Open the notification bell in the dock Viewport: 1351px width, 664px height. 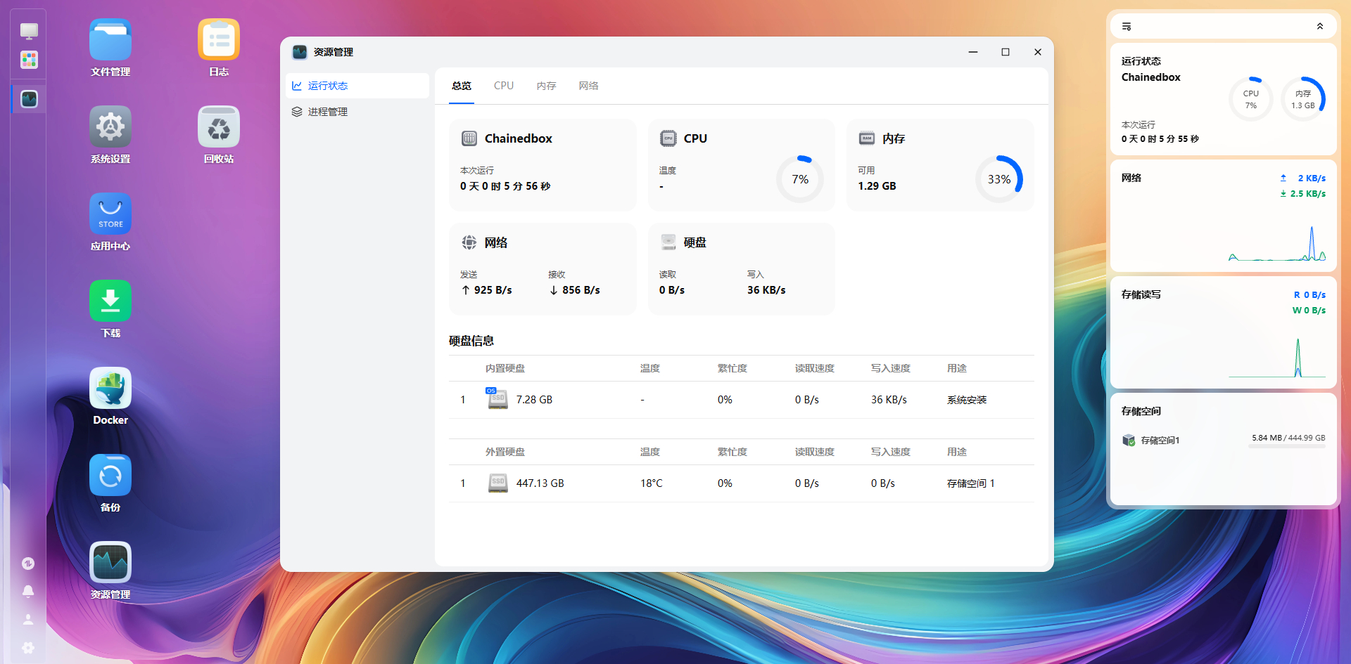[28, 592]
